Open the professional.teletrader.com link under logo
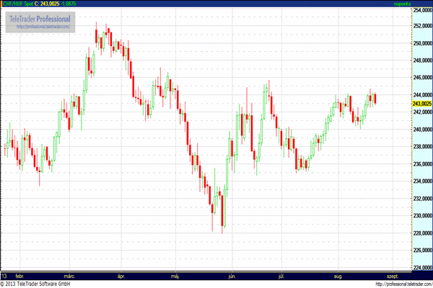This screenshot has height=288, width=433. [x=43, y=27]
